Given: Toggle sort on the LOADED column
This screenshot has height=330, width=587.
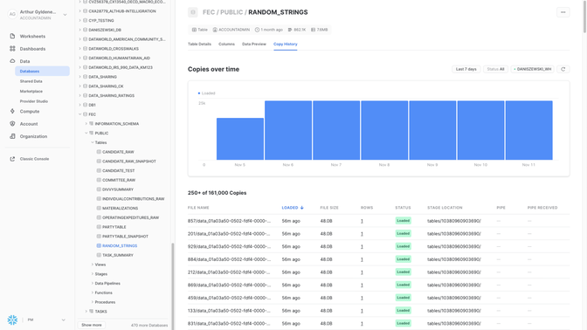Looking at the screenshot, I should pyautogui.click(x=293, y=208).
